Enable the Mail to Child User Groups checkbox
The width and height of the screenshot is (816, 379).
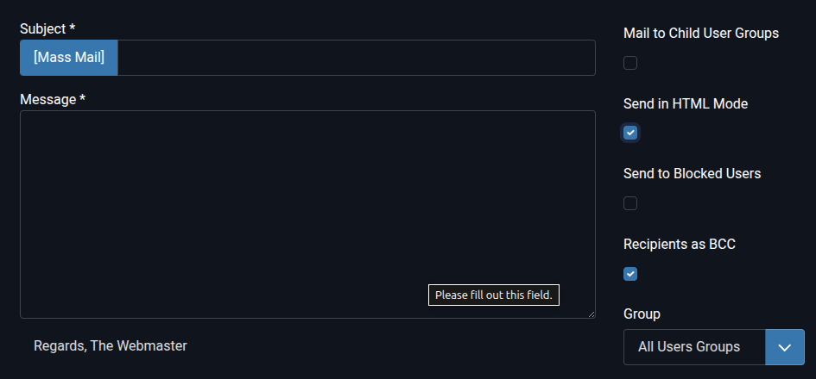click(x=630, y=63)
